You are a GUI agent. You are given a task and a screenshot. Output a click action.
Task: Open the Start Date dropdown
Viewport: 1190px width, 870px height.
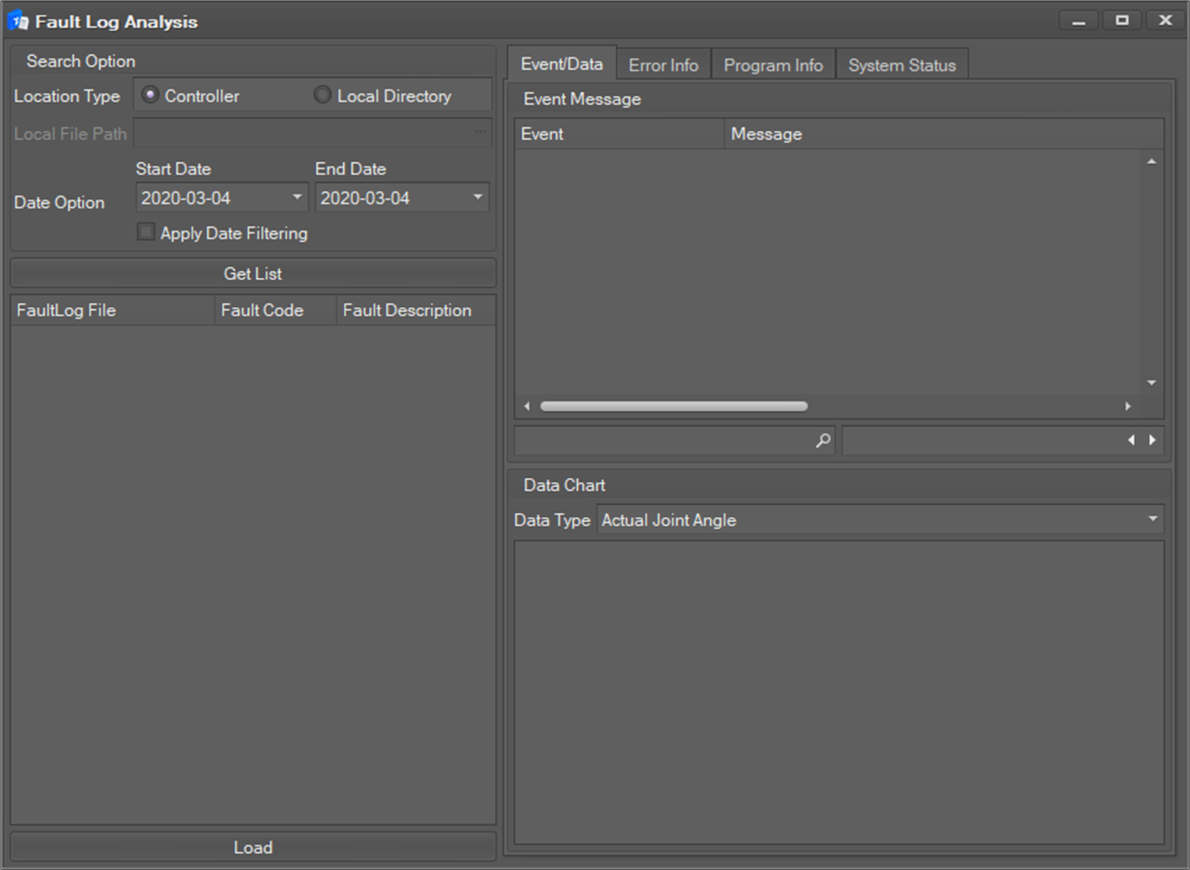297,197
